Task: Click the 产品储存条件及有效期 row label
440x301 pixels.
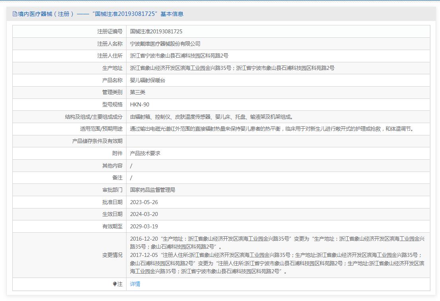Action: pyautogui.click(x=97, y=141)
